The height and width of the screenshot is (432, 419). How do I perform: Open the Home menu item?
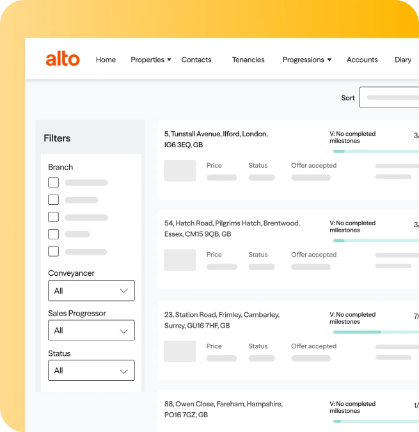click(x=106, y=60)
